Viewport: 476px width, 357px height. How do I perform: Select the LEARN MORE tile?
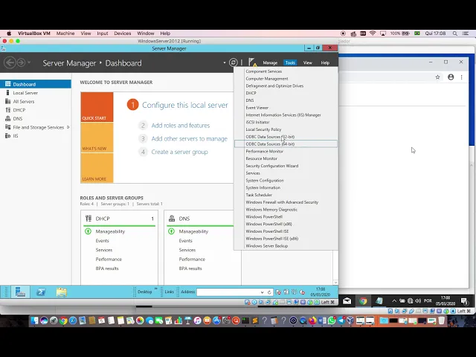coord(97,168)
